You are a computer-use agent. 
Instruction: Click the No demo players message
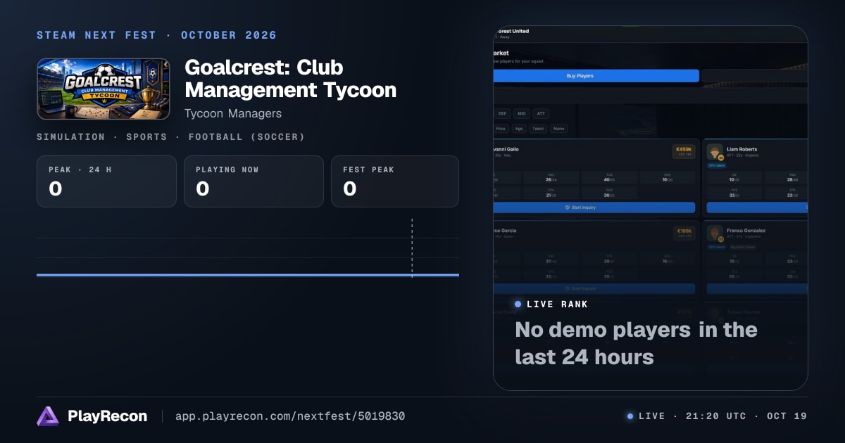click(x=636, y=343)
